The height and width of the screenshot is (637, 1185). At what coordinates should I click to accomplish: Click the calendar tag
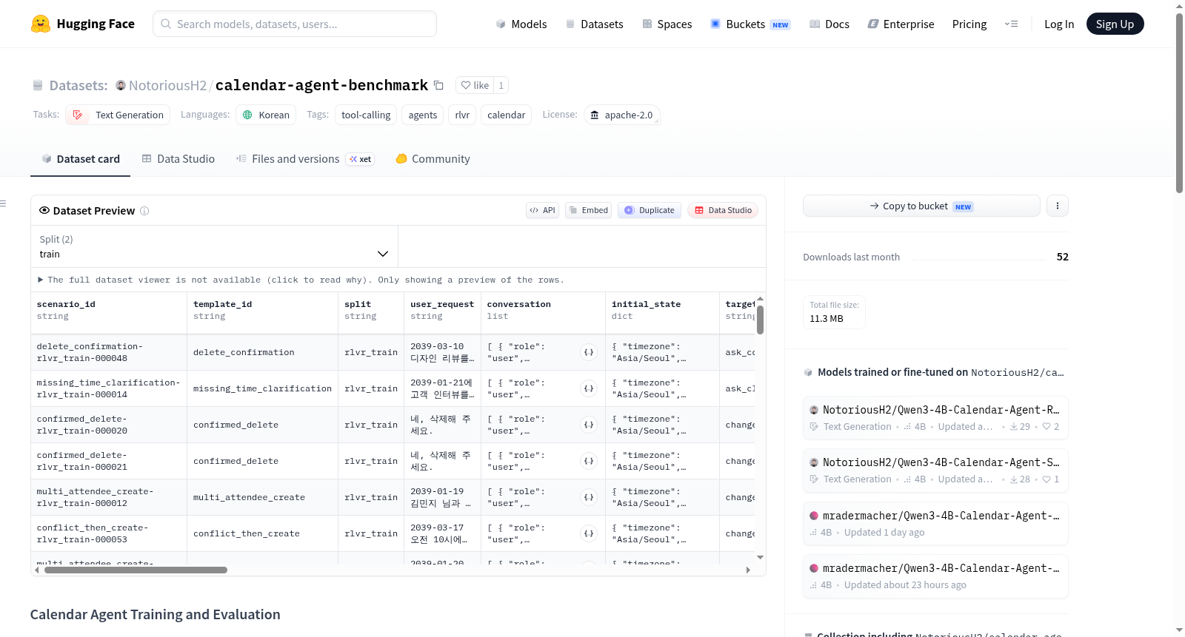[507, 115]
